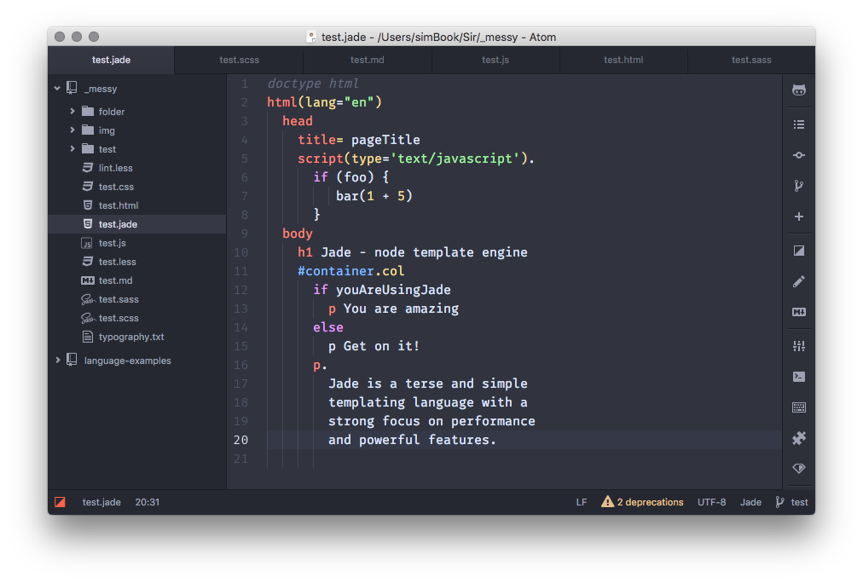Click line number 20 in the gutter

click(x=240, y=440)
